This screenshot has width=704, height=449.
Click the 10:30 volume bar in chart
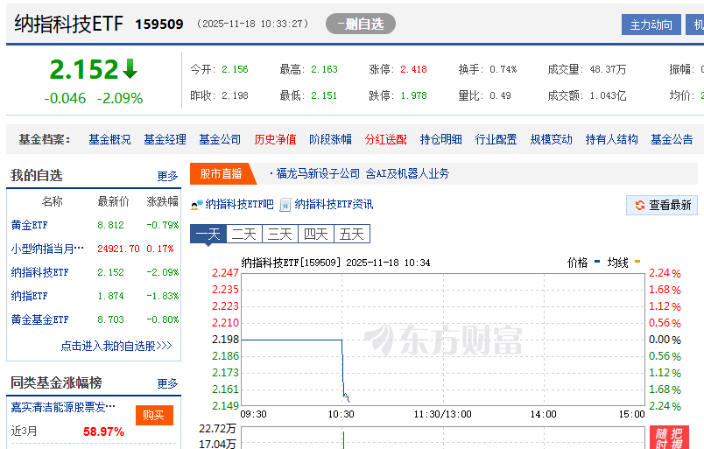[343, 440]
